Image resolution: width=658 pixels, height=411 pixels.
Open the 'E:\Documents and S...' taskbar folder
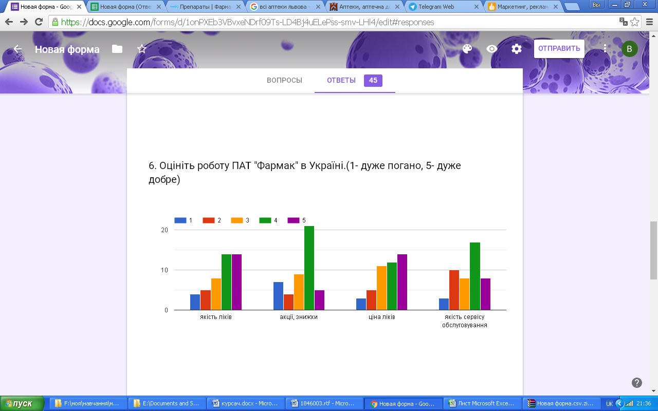[x=167, y=403]
